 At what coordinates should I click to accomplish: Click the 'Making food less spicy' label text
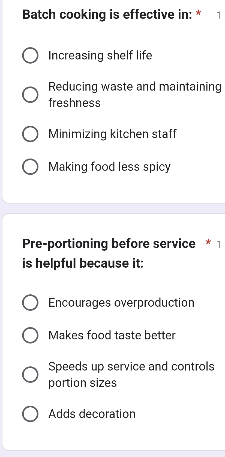[109, 167]
